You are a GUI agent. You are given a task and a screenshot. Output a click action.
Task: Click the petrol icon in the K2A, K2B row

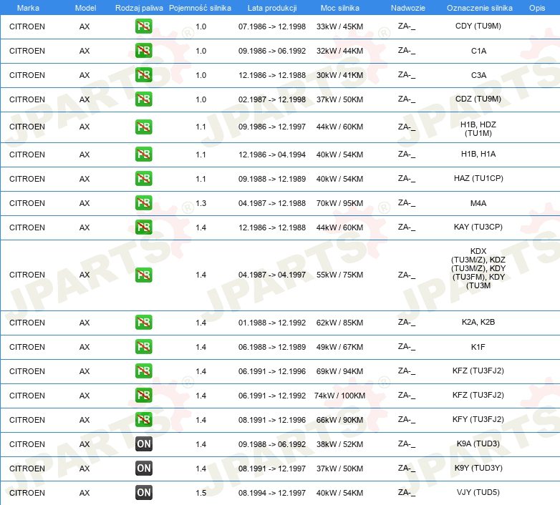tap(143, 323)
